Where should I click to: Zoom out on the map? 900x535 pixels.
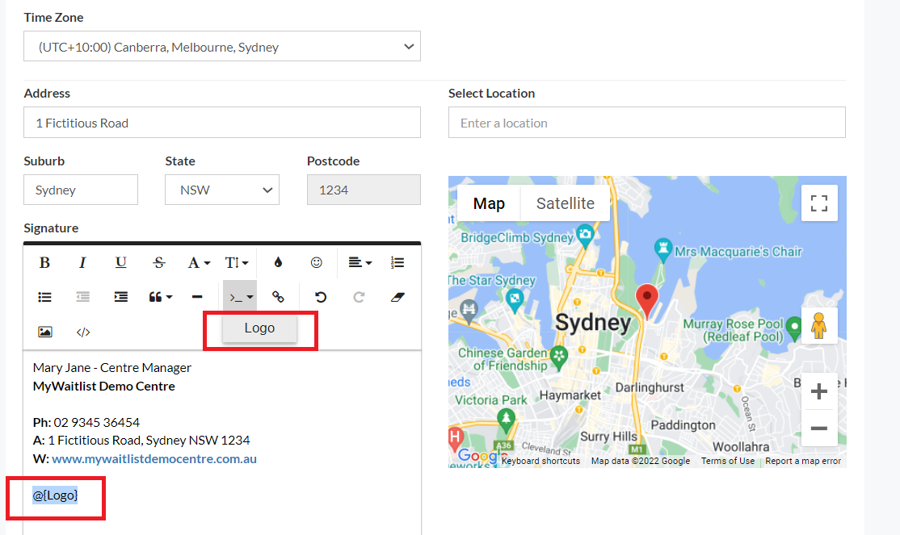[x=819, y=428]
